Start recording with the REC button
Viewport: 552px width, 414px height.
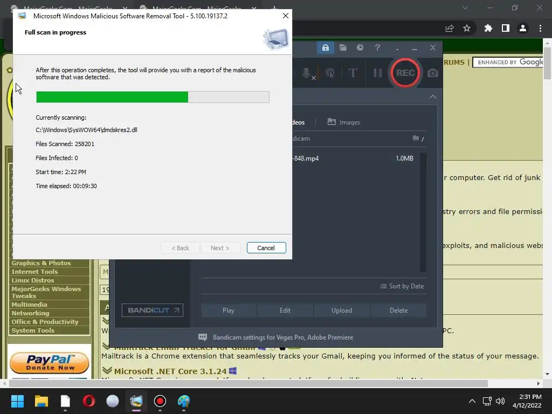405,73
